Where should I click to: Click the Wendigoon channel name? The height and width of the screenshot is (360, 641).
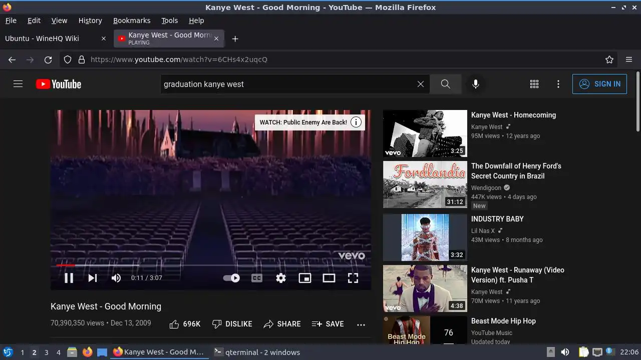click(486, 188)
